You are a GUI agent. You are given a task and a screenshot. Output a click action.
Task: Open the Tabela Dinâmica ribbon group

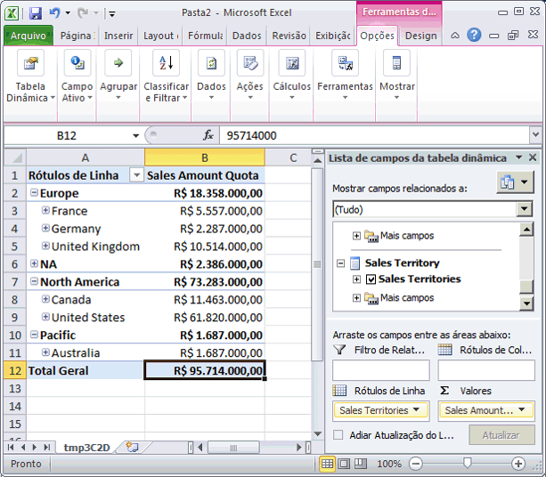point(30,77)
